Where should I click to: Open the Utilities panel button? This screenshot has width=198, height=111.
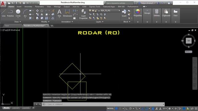[157, 16]
